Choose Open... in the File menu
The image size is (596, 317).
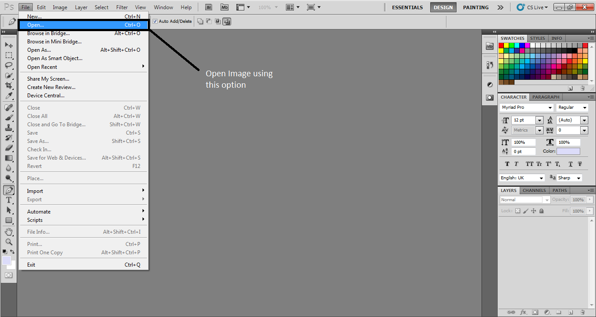84,25
